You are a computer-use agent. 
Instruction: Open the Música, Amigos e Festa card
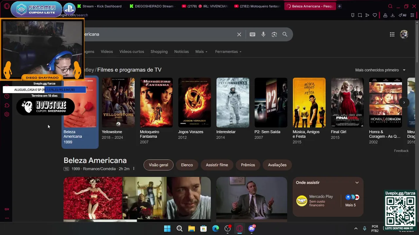(309, 111)
